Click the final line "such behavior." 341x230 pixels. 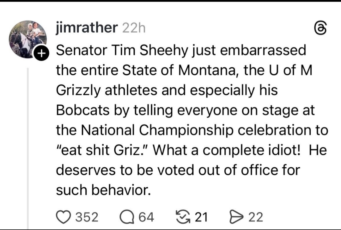[x=103, y=190]
